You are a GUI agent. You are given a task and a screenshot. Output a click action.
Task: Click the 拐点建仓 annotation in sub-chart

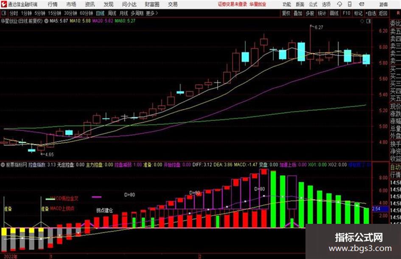tap(104, 211)
